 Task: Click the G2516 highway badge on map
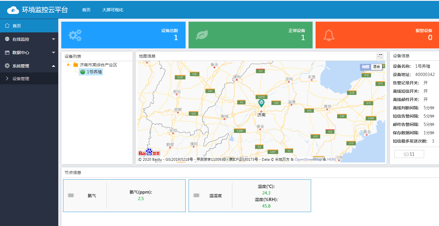click(x=261, y=97)
